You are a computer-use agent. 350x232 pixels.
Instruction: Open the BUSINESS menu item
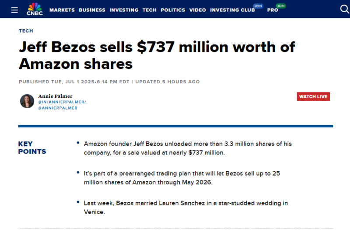92,10
